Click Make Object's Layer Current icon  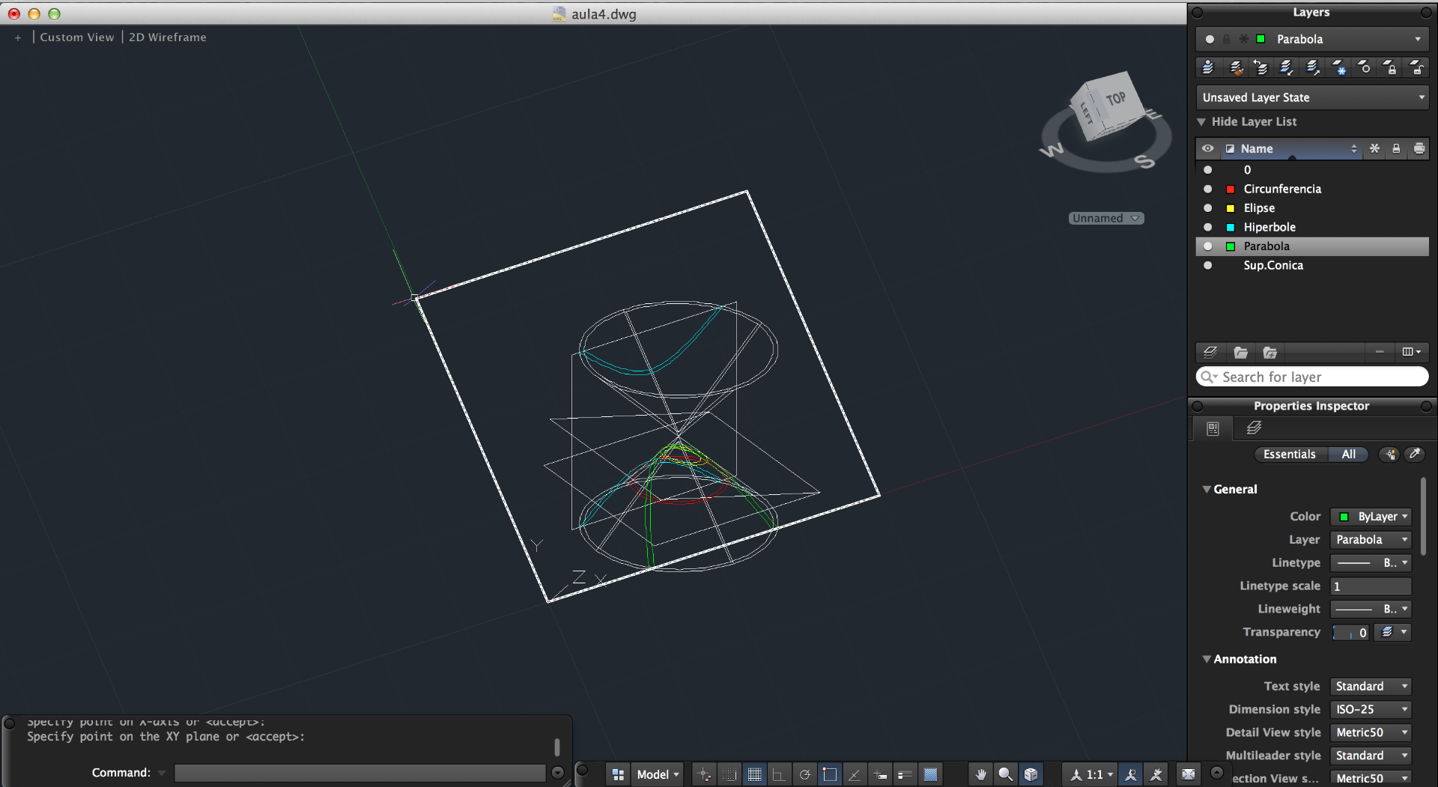pos(1208,67)
